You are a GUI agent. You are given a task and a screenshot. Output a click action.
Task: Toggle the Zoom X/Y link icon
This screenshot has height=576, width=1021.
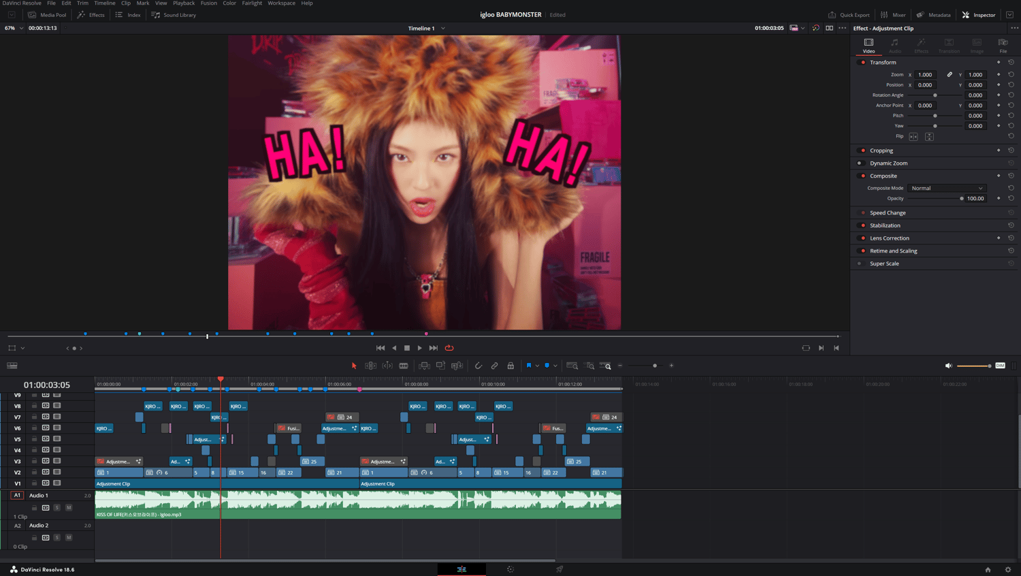point(950,75)
